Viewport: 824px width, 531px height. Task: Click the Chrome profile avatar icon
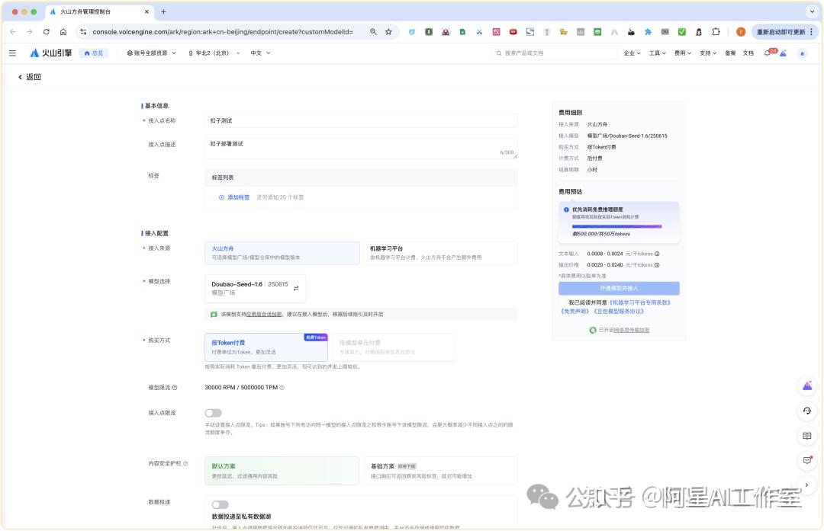click(x=740, y=32)
